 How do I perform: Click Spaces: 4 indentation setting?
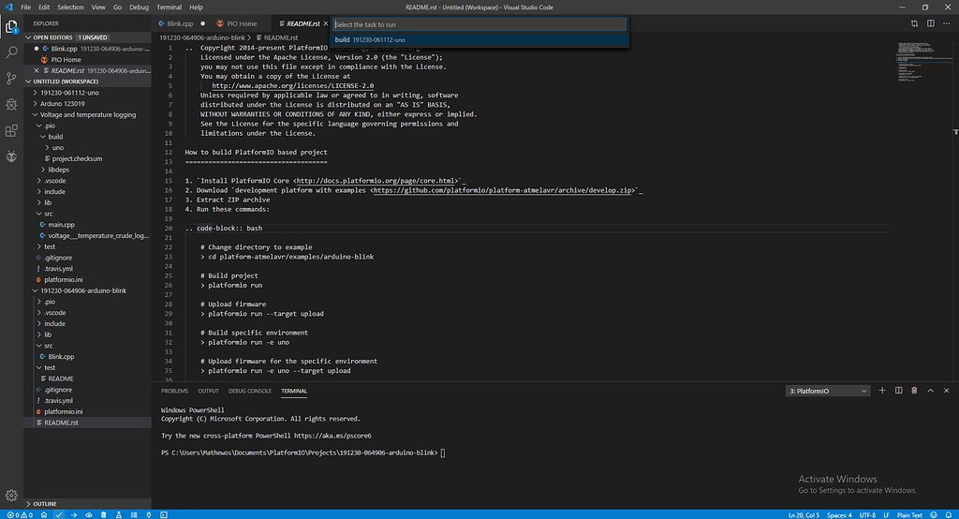pos(839,514)
